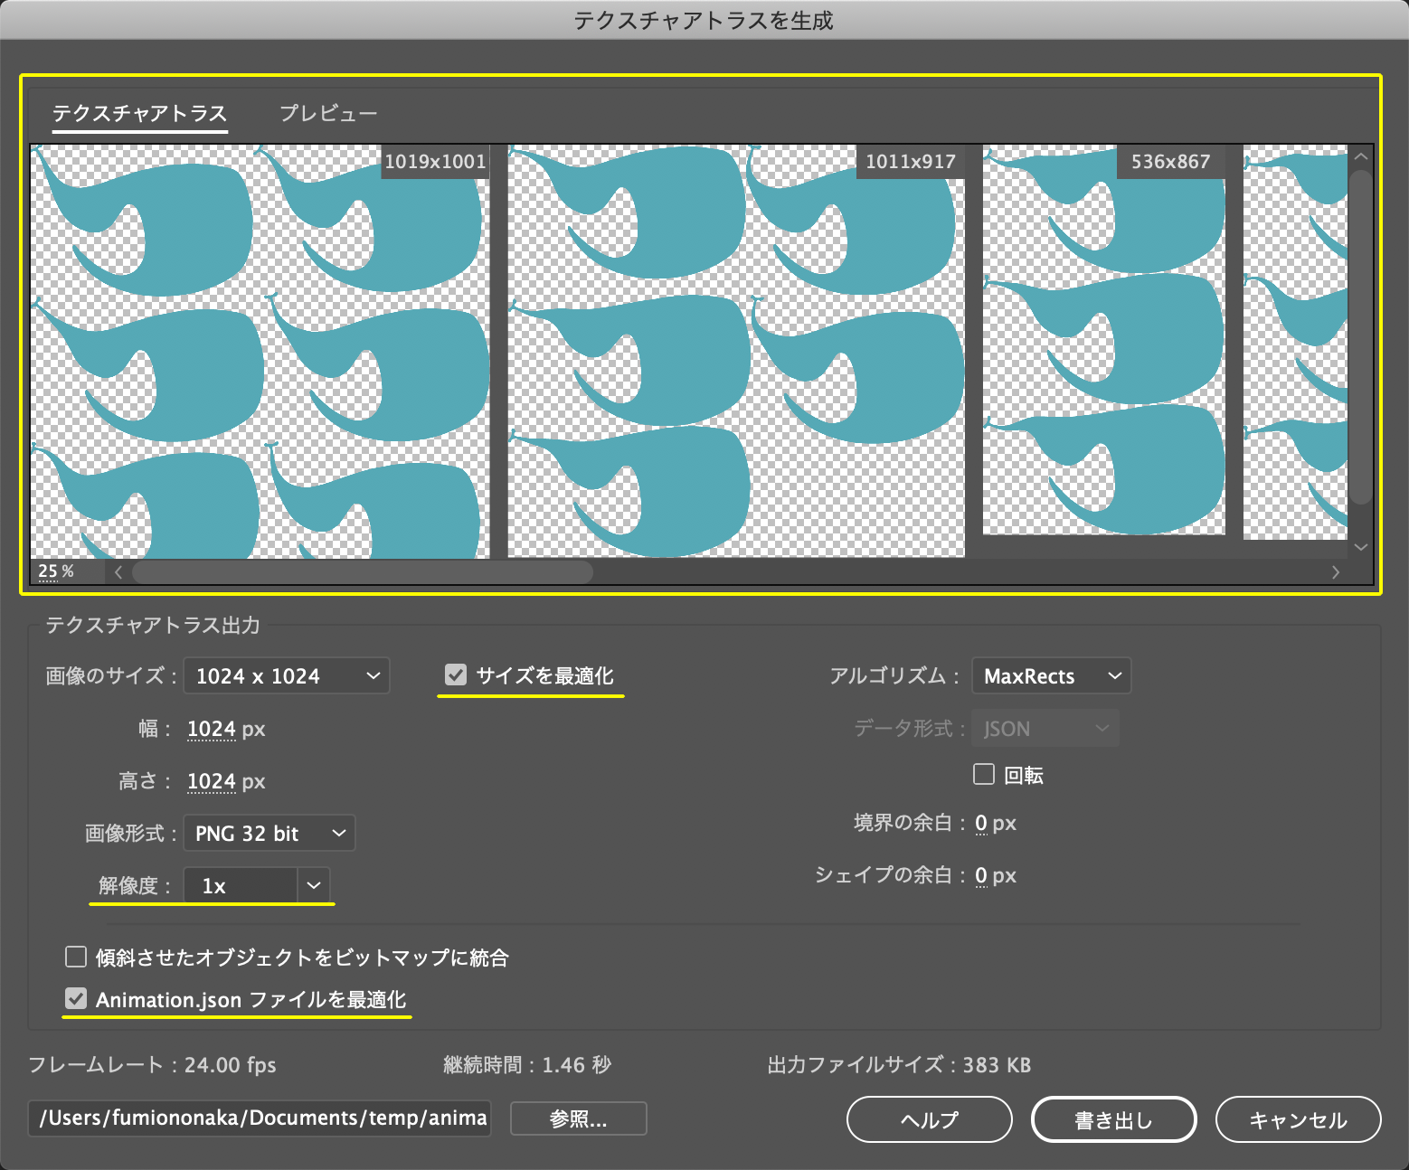Click the 536x867 atlas thumbnail

pyautogui.click(x=1104, y=340)
